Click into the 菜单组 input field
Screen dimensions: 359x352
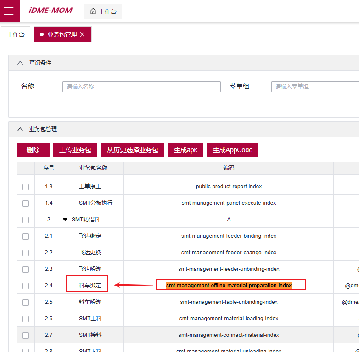pyautogui.click(x=315, y=87)
